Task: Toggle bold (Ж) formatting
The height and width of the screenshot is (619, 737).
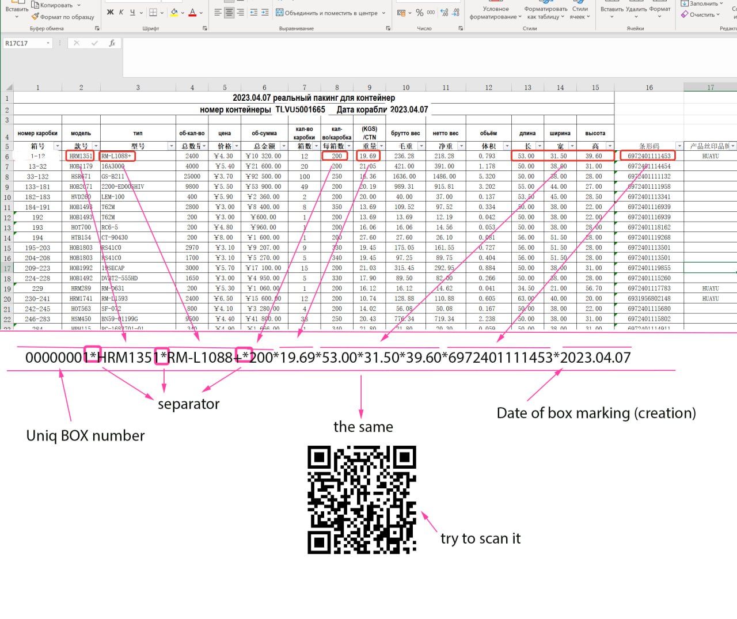Action: click(x=111, y=12)
